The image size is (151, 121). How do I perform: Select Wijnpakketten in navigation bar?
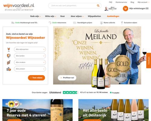coord(94,16)
